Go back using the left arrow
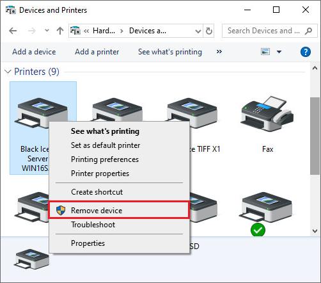 tap(13, 31)
